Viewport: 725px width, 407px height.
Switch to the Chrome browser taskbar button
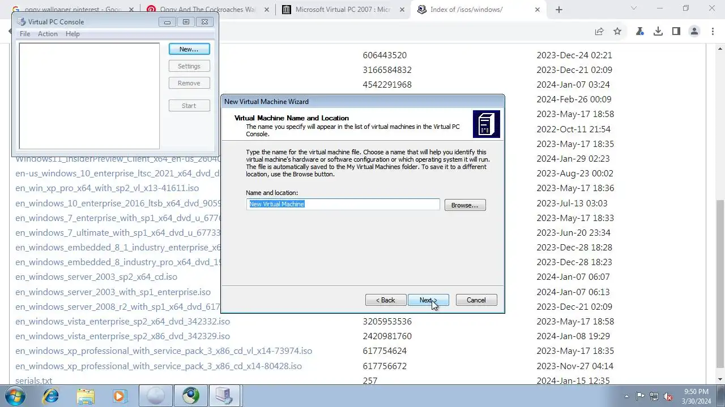pos(190,396)
